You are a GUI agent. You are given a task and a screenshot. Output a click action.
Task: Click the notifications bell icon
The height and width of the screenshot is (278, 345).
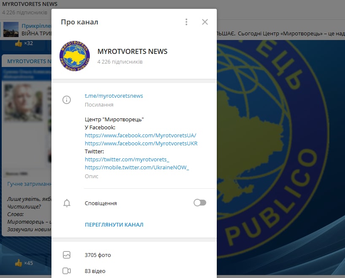coord(67,203)
